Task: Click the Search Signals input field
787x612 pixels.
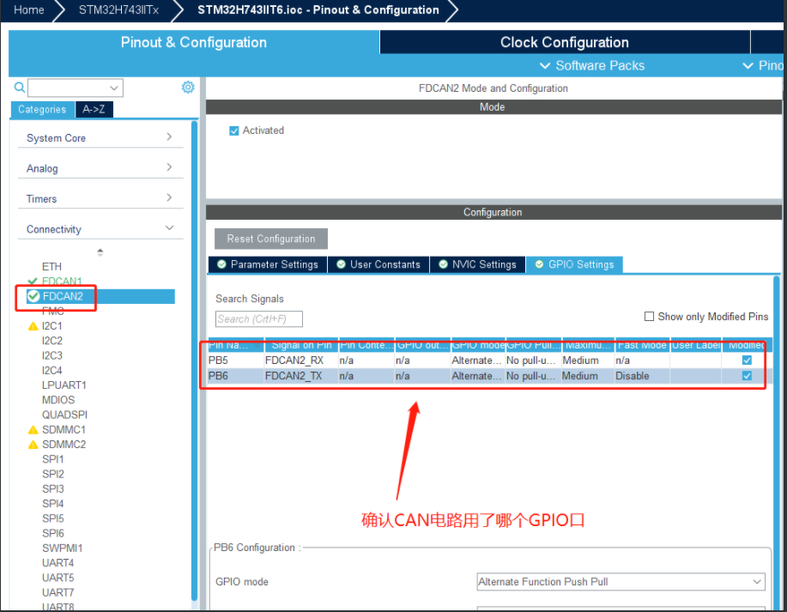Action: [259, 318]
